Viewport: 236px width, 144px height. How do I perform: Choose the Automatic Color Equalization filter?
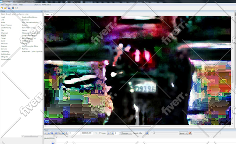point(32,51)
